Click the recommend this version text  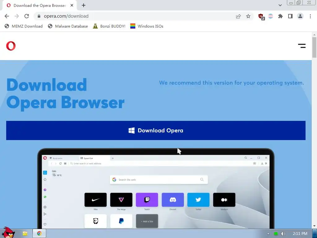coord(232,82)
